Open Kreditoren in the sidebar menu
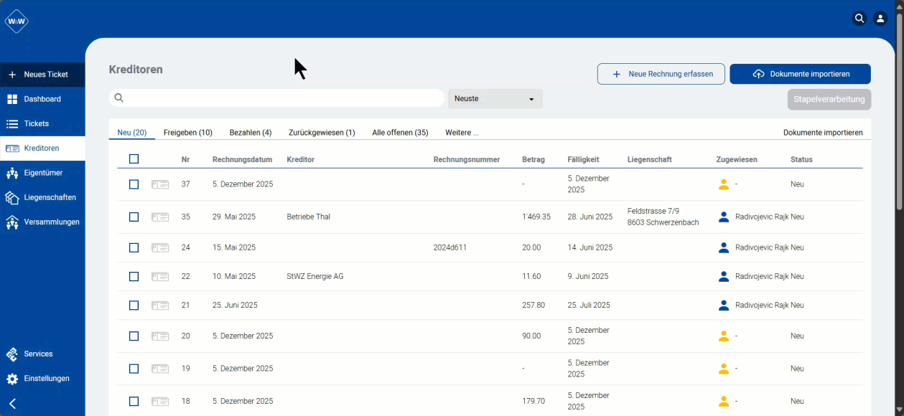The width and height of the screenshot is (904, 416). [42, 148]
